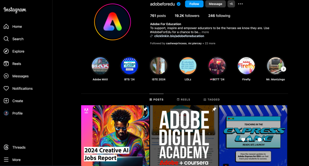Open the 2024 Creative AI Jobs Report post

[x=115, y=136]
